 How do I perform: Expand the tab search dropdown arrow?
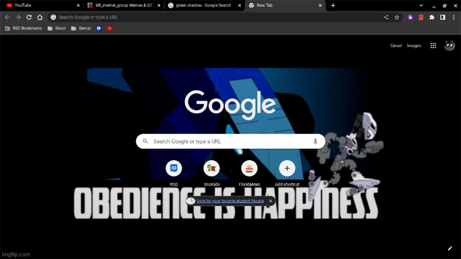pos(421,5)
